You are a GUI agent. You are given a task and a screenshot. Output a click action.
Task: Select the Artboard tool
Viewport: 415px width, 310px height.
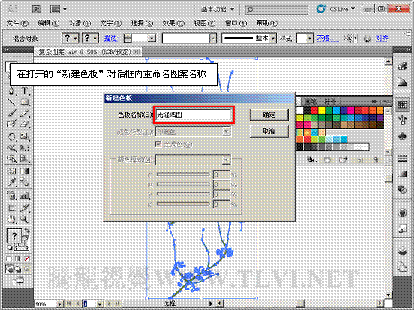pyautogui.click(x=11, y=208)
